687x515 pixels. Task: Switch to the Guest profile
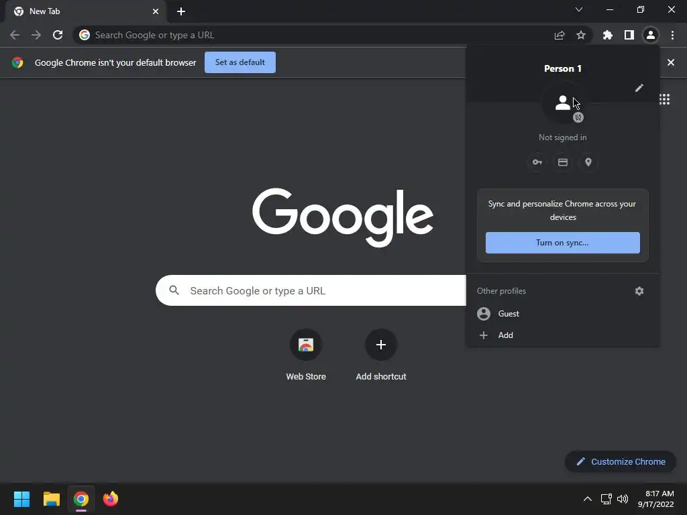[x=563, y=314]
